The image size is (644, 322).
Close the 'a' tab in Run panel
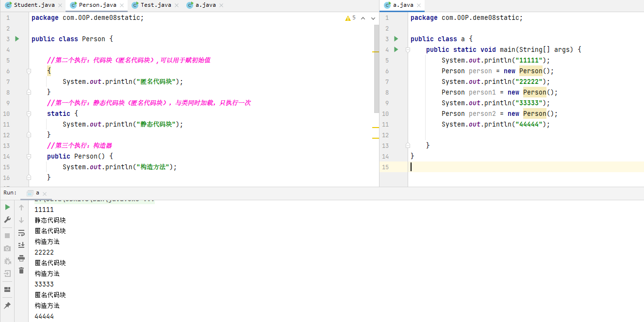point(45,193)
